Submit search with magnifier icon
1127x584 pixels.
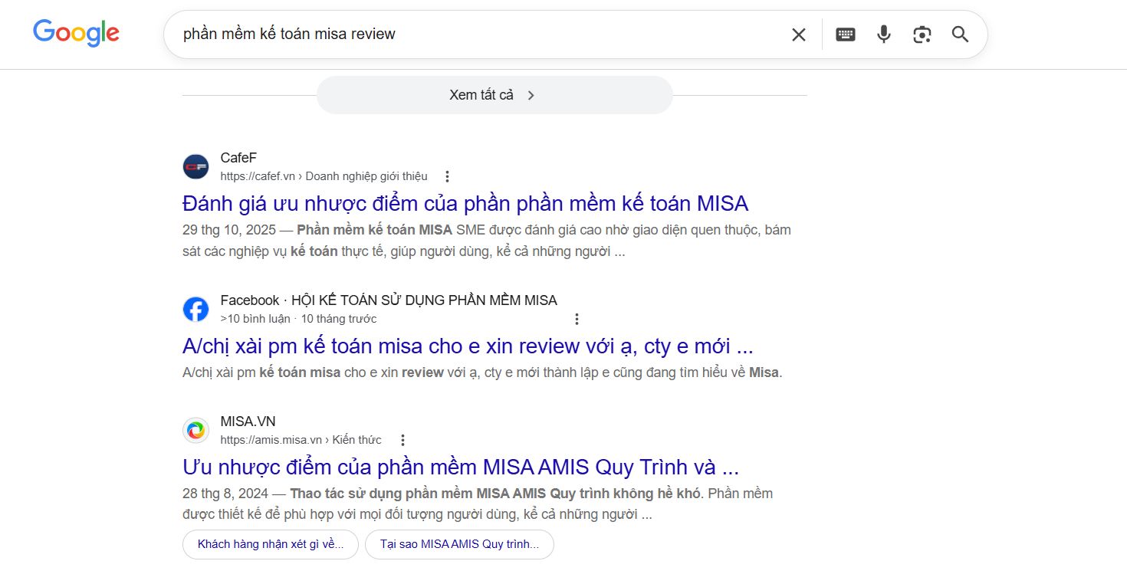pyautogui.click(x=961, y=34)
